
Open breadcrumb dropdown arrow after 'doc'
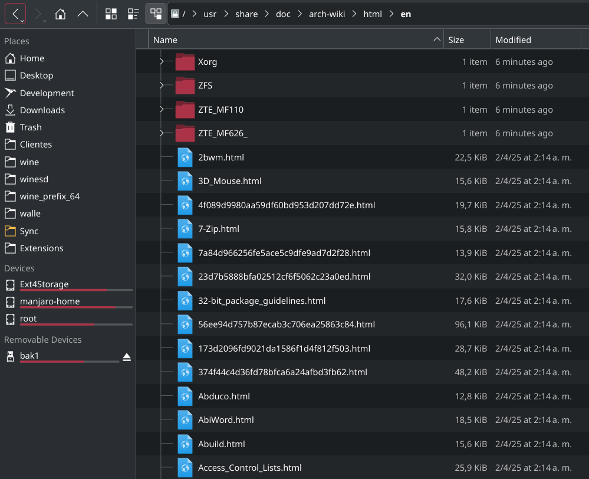click(300, 14)
